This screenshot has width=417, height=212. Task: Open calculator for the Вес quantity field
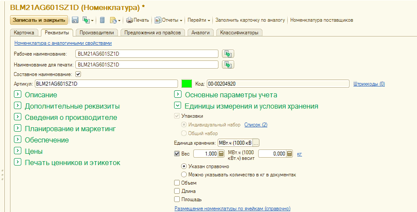(221, 154)
